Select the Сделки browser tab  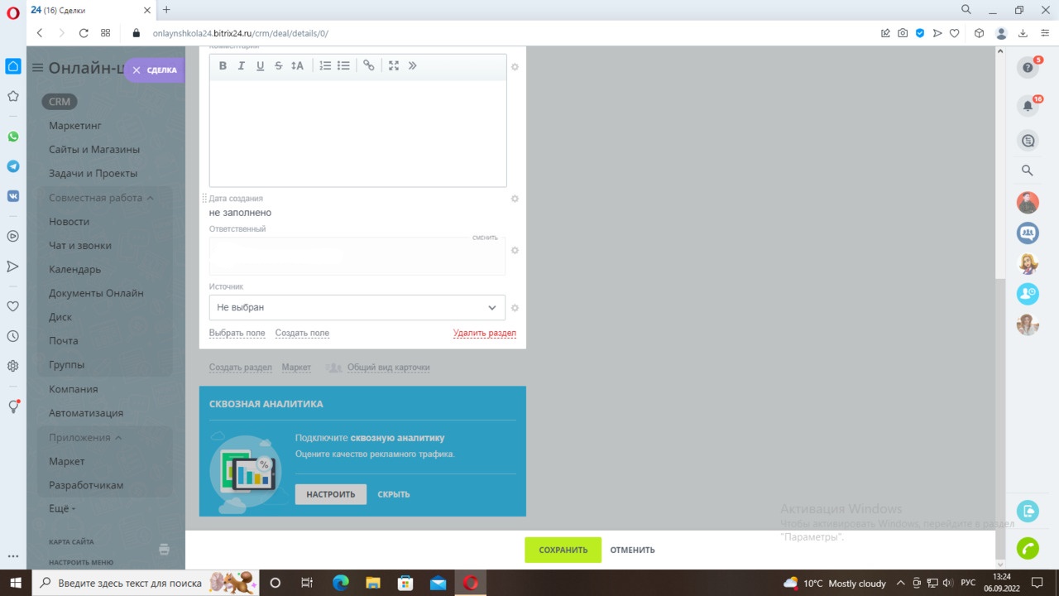click(x=90, y=10)
